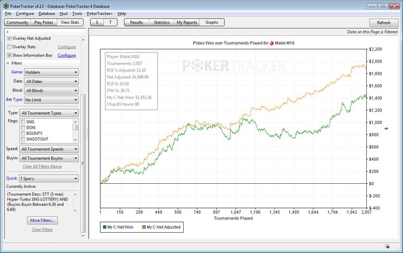The image size is (403, 253).
Task: Click the sidebar splitter handle
Action: pos(87,133)
